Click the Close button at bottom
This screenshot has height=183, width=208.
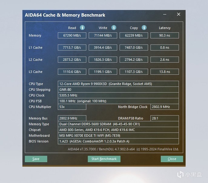(x=172, y=159)
